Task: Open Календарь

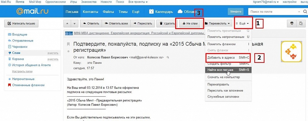Action: (x=161, y=12)
